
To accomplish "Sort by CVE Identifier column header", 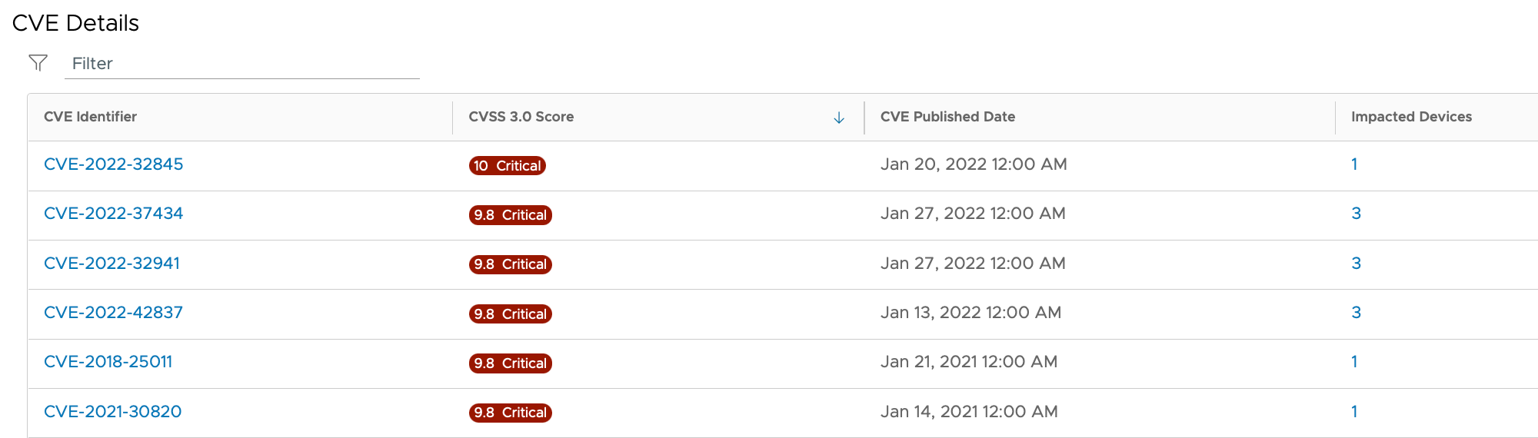I will click(90, 117).
